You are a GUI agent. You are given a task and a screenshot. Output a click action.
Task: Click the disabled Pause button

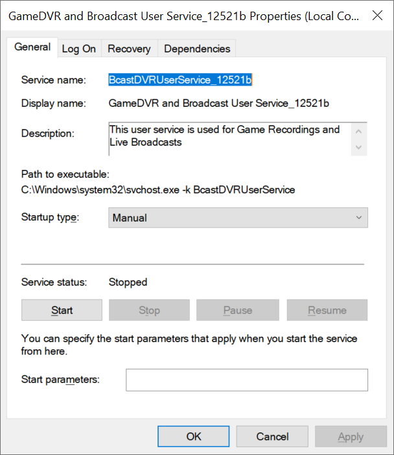(x=238, y=310)
